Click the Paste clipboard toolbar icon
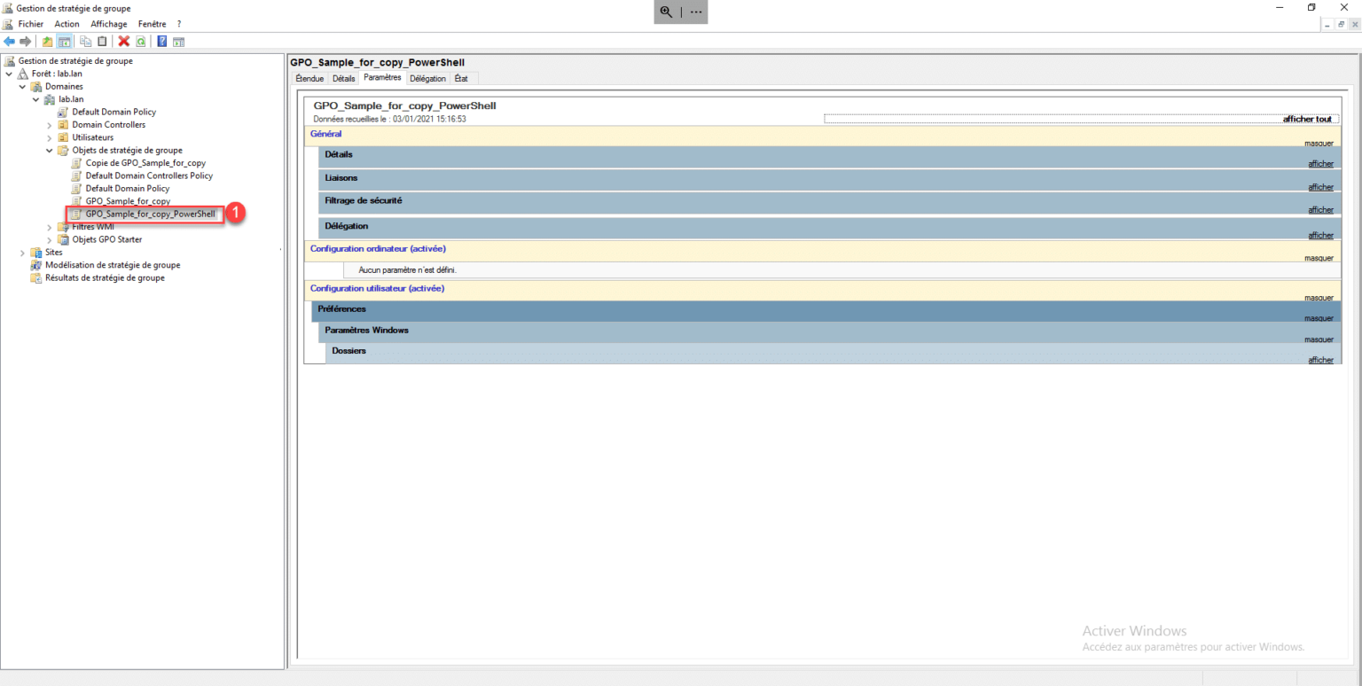1362x686 pixels. [x=102, y=42]
